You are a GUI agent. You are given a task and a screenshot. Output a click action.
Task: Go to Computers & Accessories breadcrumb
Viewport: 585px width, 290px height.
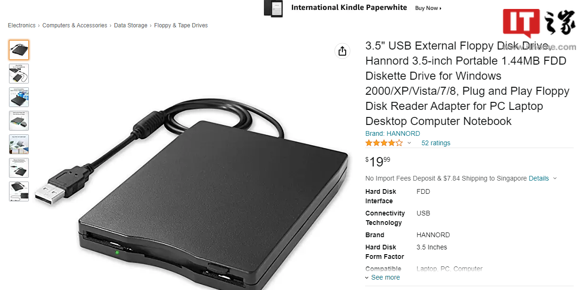tap(75, 25)
